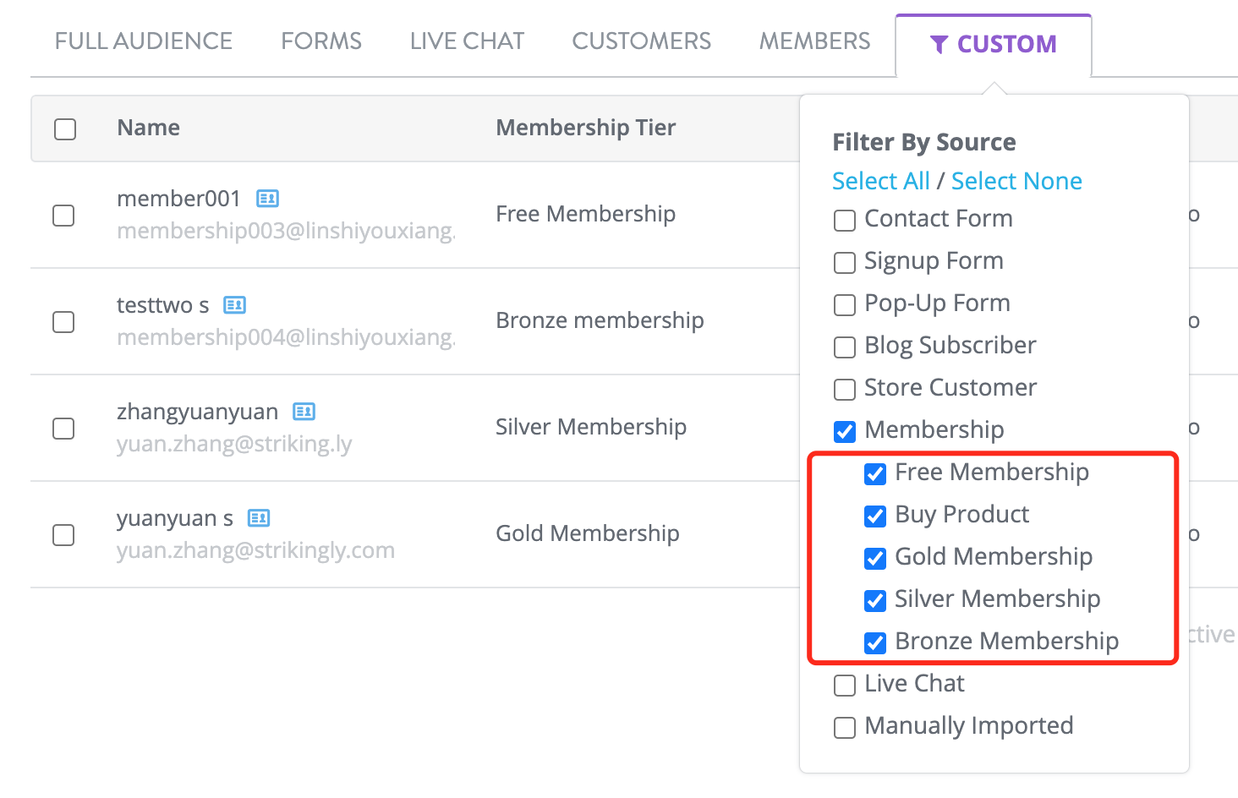The height and width of the screenshot is (798, 1238).
Task: Check the Signup Form filter option
Action: pyautogui.click(x=844, y=262)
